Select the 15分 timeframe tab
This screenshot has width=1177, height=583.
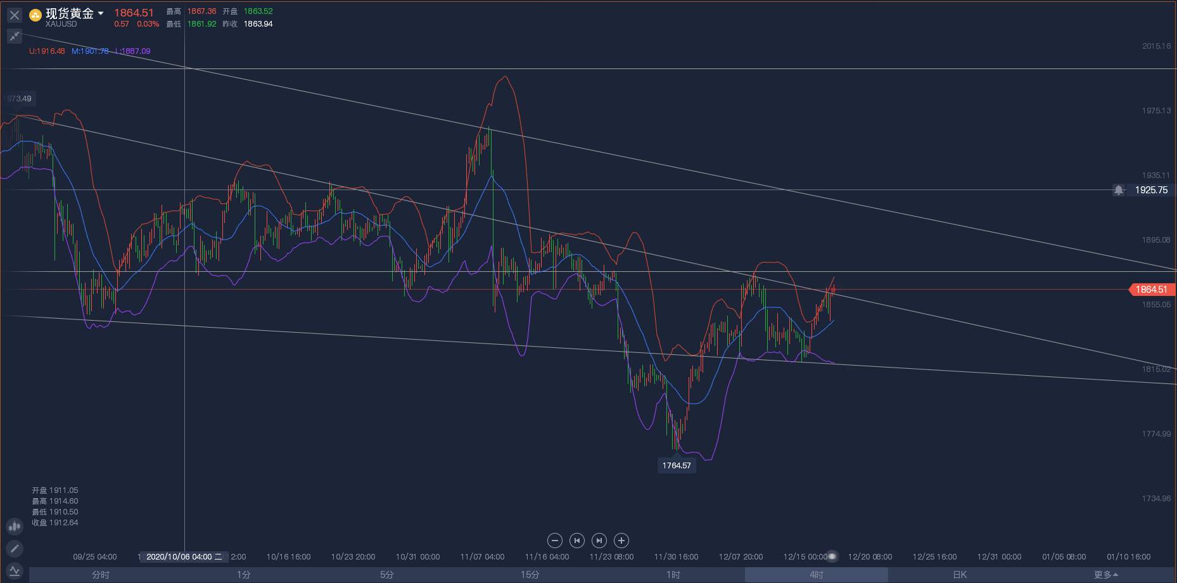coord(530,575)
